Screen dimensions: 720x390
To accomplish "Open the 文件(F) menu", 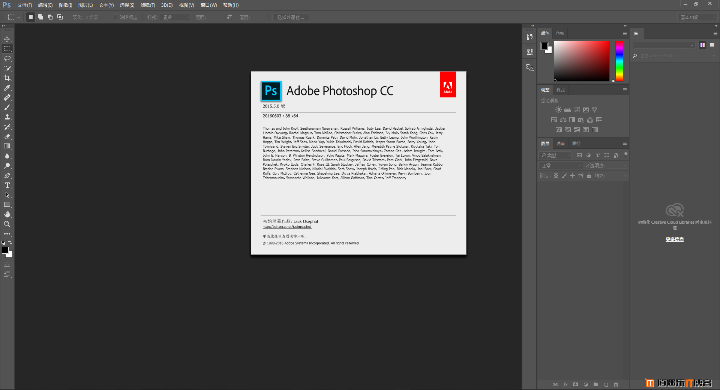I will tap(25, 5).
